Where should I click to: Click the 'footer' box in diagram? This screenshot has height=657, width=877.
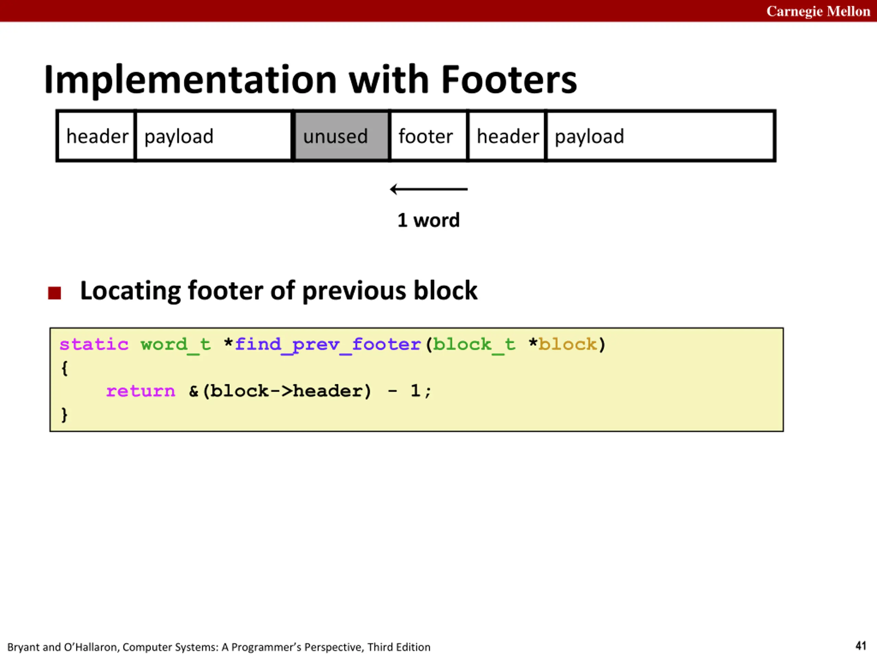429,136
